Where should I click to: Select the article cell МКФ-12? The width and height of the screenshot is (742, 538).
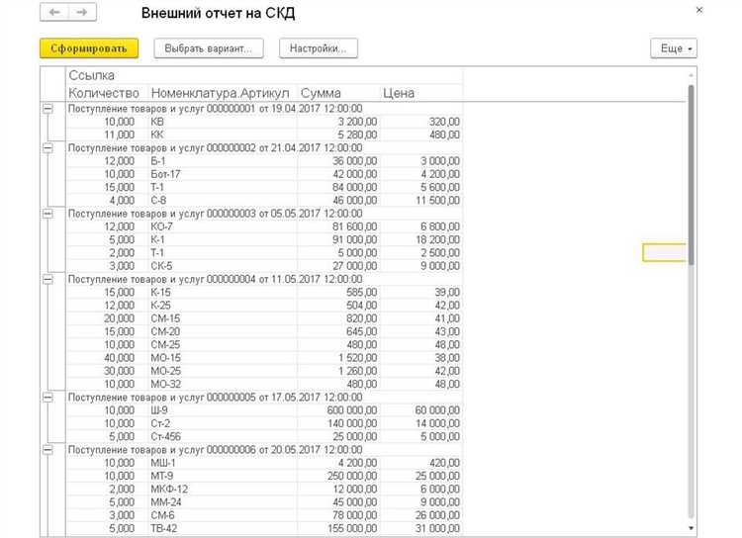click(x=223, y=490)
